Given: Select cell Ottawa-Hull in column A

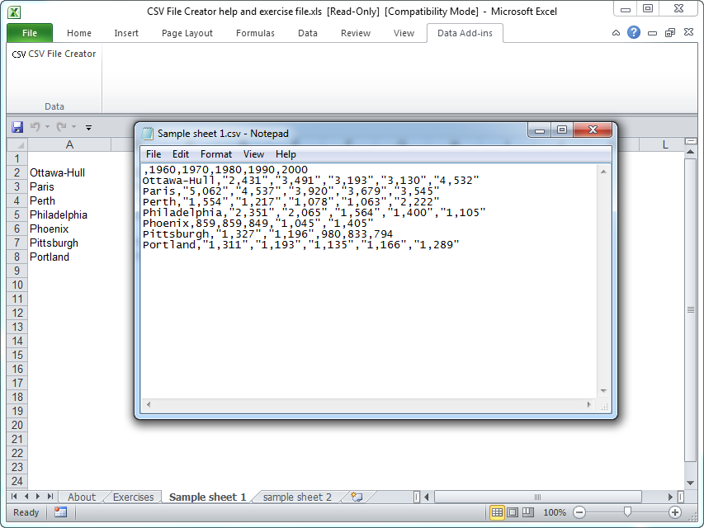Looking at the screenshot, I should click(x=69, y=173).
